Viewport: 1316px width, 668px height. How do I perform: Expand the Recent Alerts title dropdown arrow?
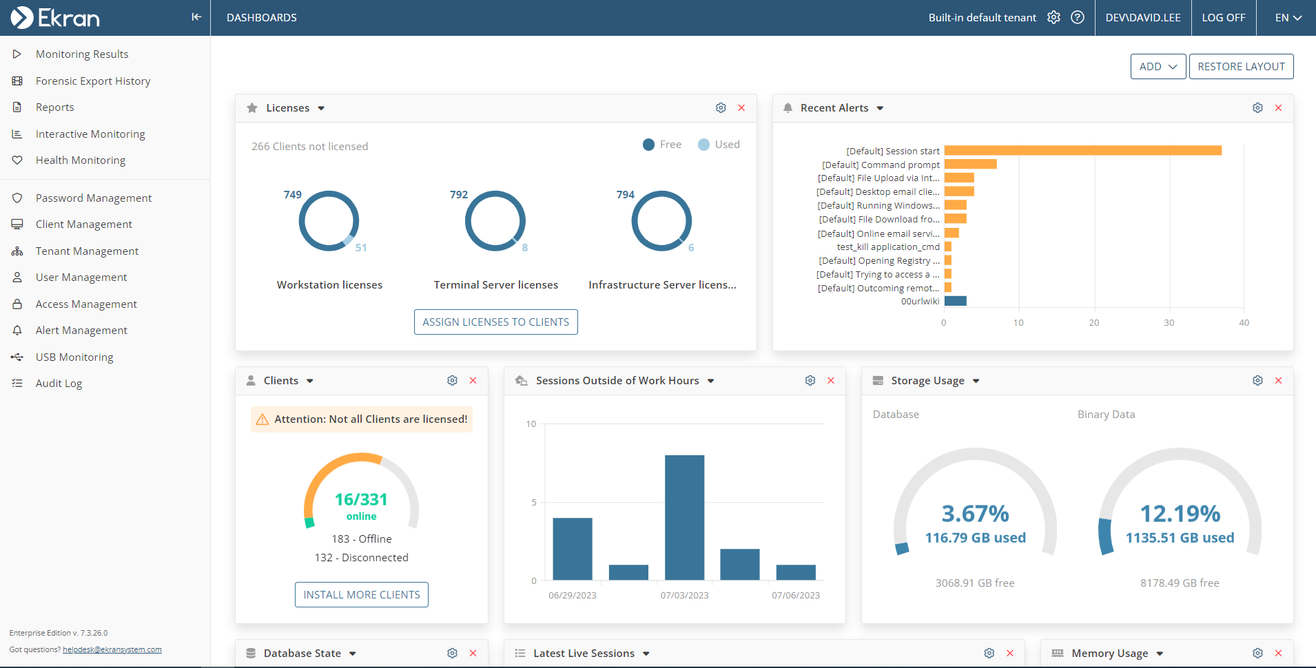pos(880,109)
